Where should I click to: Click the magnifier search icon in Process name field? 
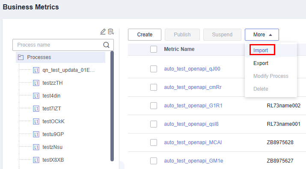tap(107, 45)
